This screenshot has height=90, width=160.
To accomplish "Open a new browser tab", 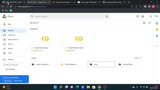I will click(x=129, y=2).
